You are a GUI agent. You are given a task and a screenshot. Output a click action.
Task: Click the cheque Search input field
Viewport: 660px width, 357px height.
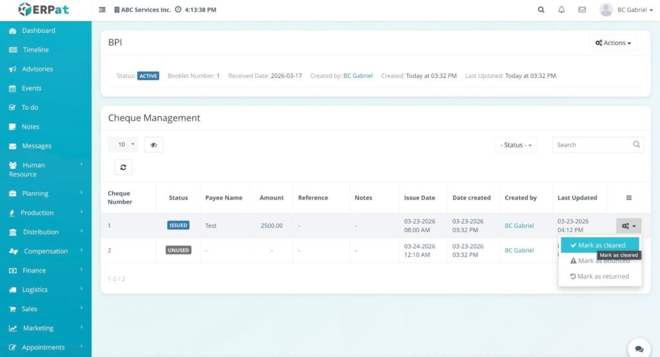[x=591, y=145]
